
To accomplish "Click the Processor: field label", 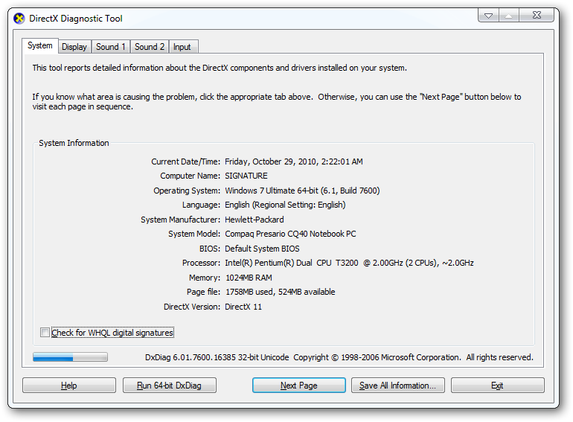I will pos(202,263).
